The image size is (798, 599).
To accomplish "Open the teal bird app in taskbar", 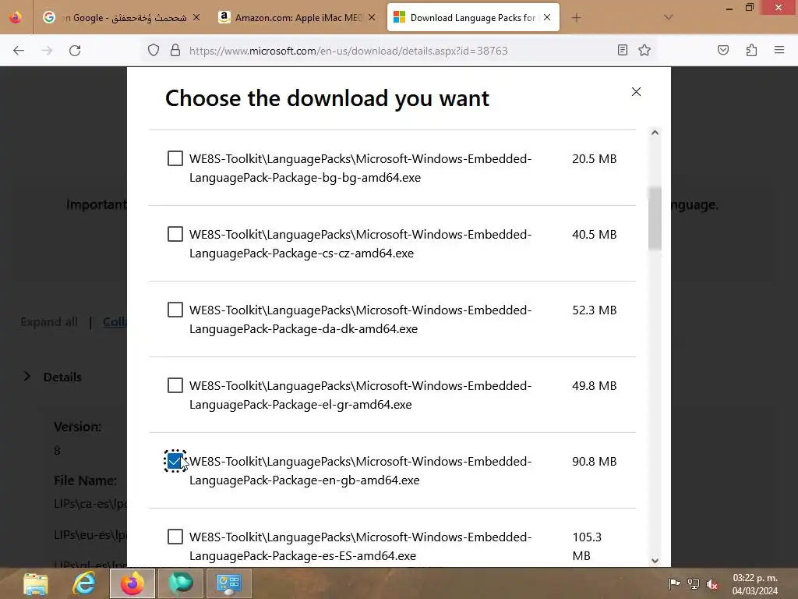I will click(181, 583).
